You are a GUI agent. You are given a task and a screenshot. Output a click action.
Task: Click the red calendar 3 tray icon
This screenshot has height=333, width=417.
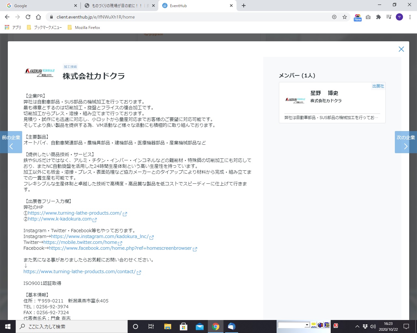click(336, 325)
